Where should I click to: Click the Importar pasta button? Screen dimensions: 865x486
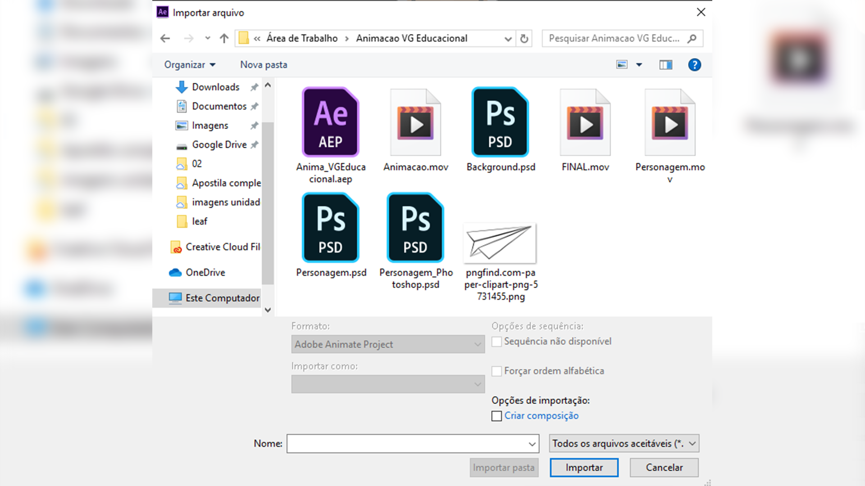pyautogui.click(x=504, y=468)
